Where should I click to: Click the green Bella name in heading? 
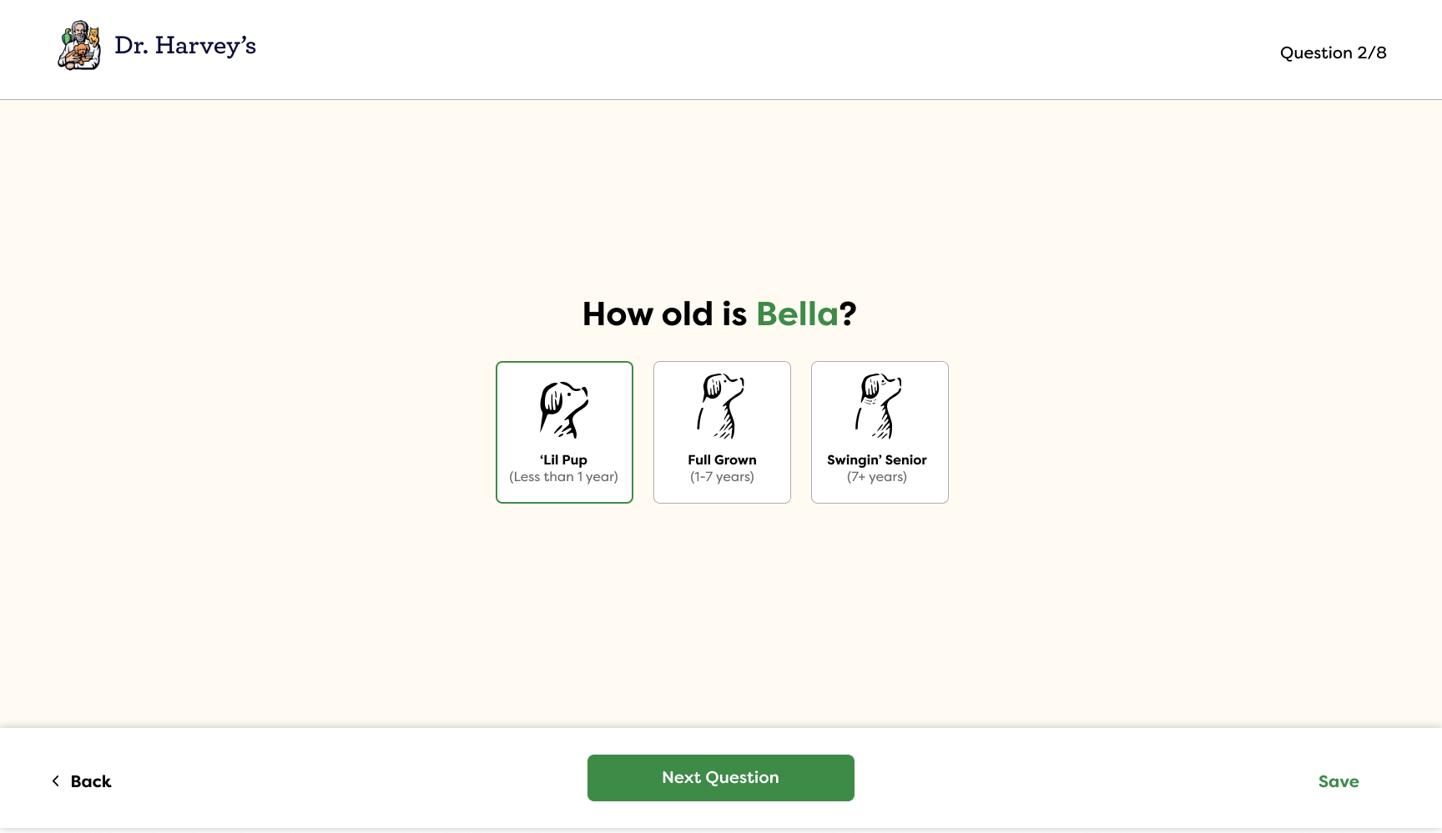797,314
